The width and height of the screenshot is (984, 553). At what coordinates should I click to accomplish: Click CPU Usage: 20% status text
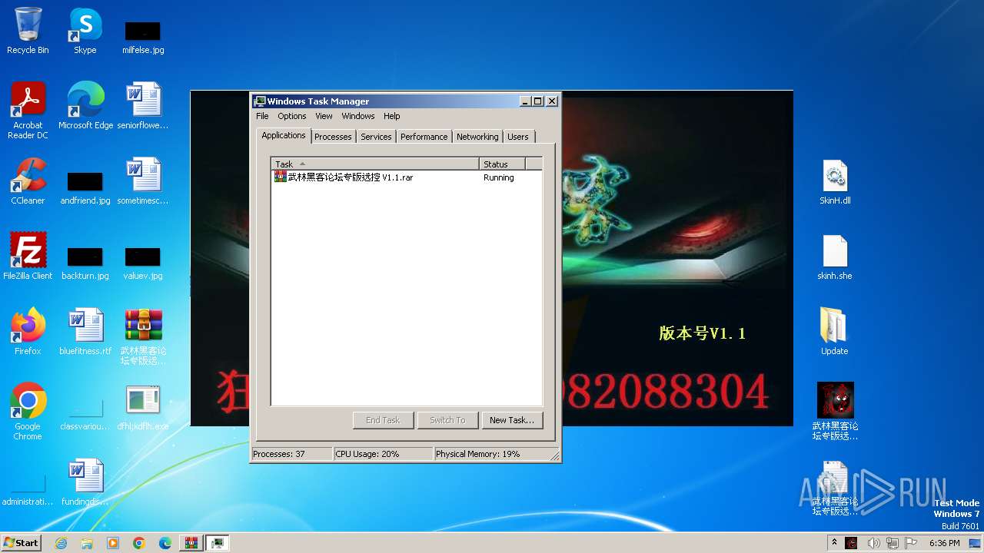383,454
